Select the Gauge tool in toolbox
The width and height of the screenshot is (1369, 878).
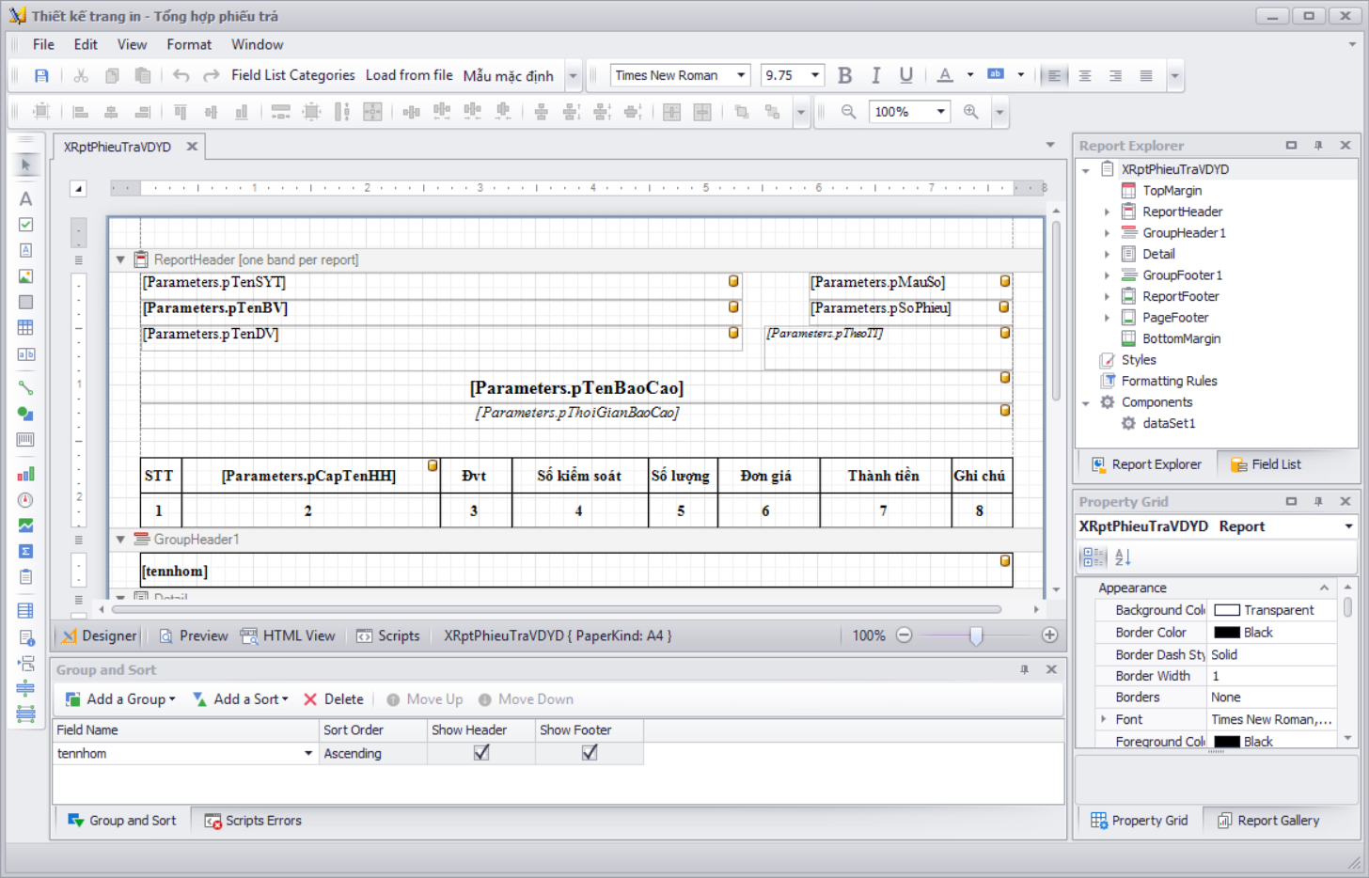click(x=25, y=500)
